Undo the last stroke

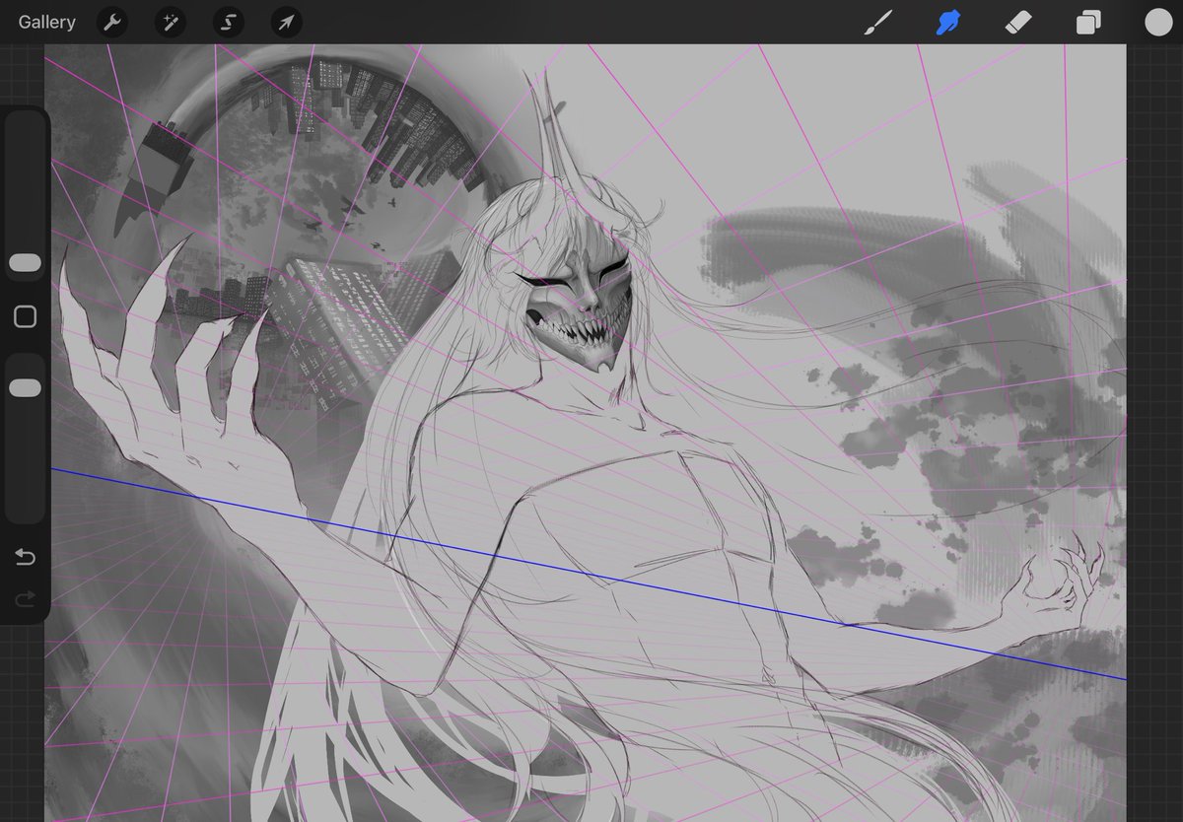25,558
